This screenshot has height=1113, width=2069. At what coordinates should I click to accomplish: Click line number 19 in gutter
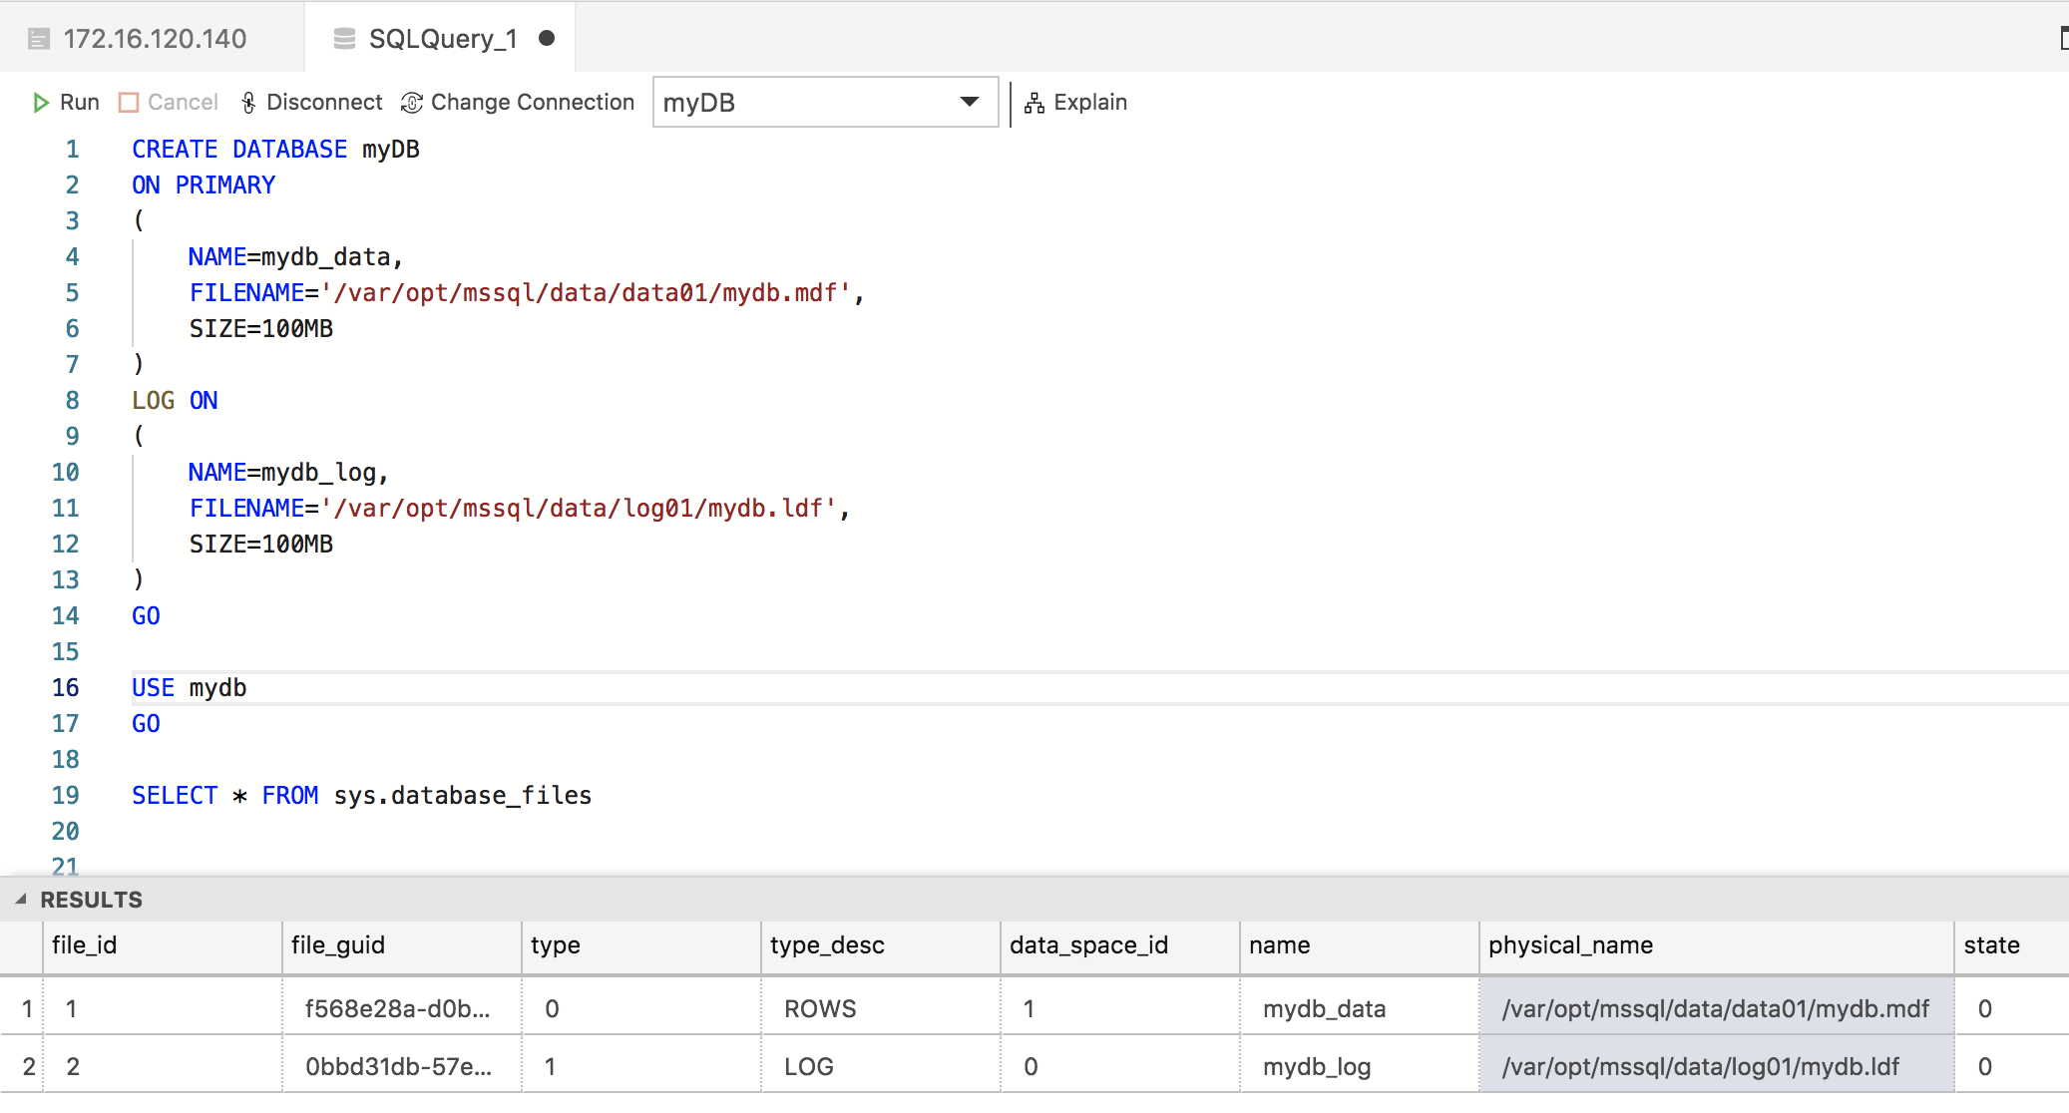point(66,796)
